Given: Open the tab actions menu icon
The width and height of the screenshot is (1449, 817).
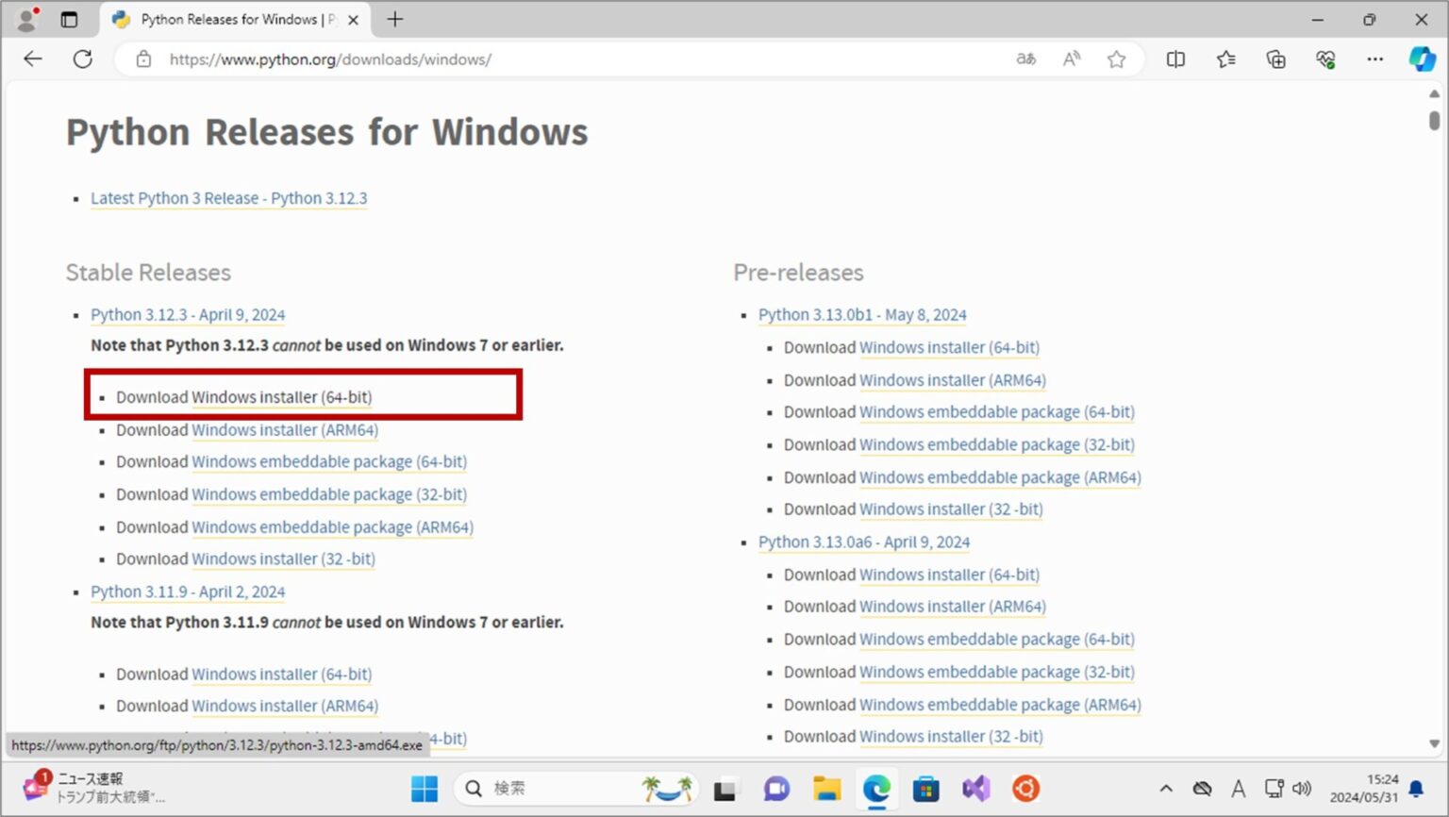Looking at the screenshot, I should pos(69,19).
